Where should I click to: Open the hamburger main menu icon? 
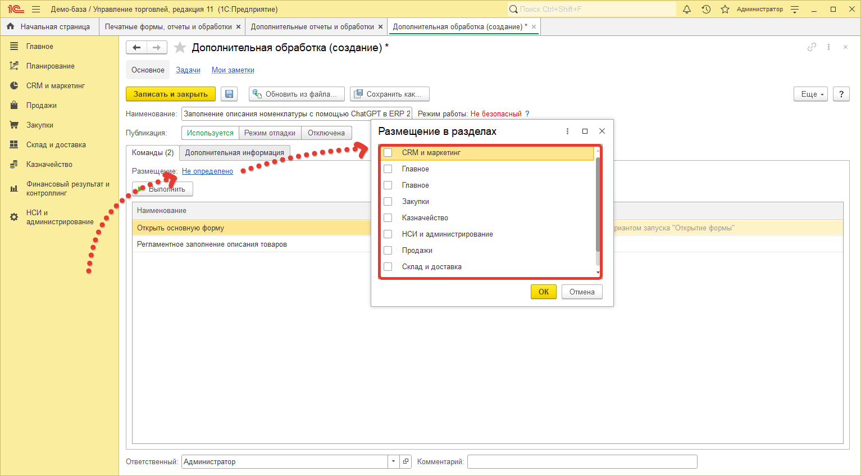pos(36,9)
